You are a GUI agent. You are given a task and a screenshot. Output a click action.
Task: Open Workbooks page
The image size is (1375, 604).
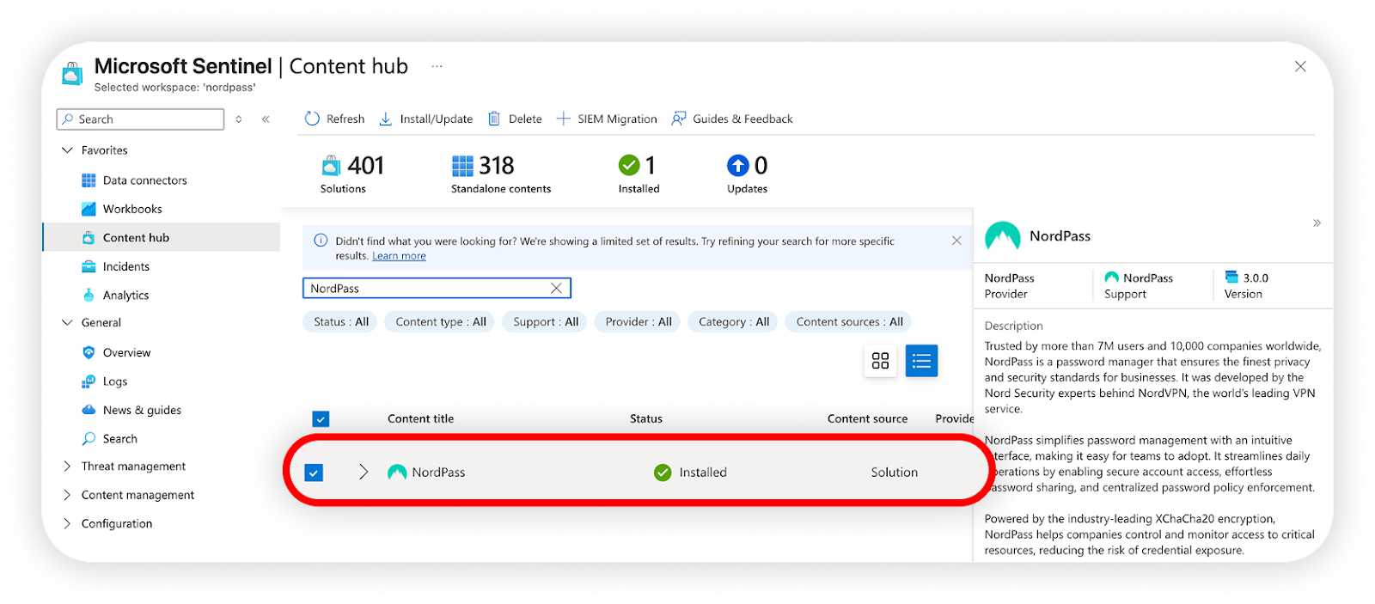click(132, 209)
